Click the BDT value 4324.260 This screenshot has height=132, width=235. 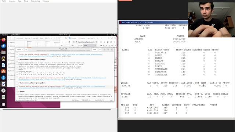point(152,107)
